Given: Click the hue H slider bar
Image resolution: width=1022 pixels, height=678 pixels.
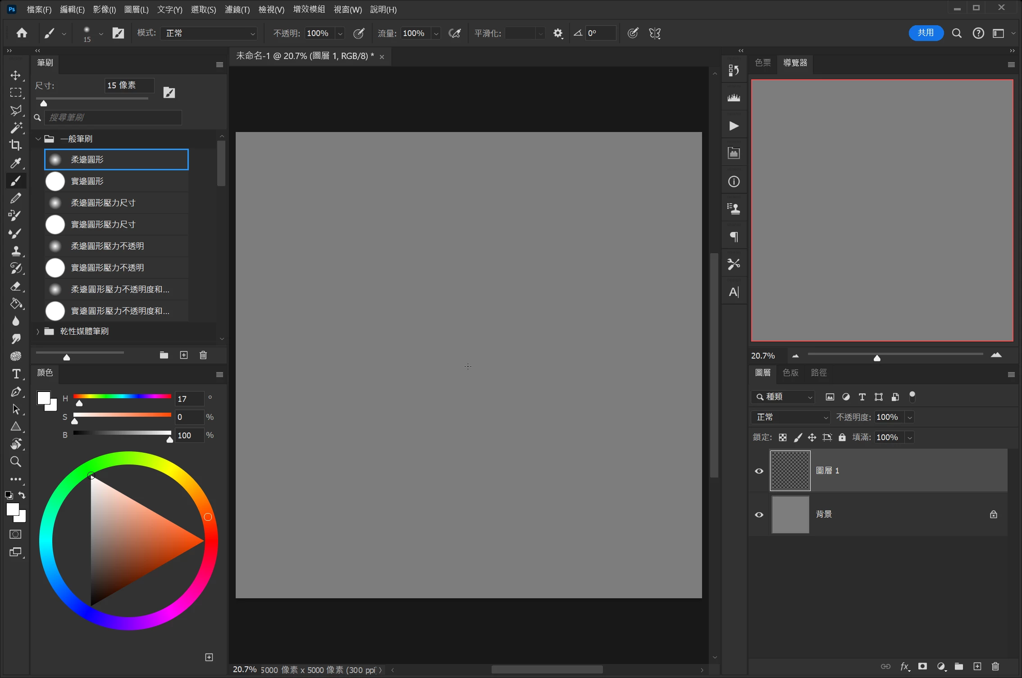Looking at the screenshot, I should pyautogui.click(x=122, y=396).
